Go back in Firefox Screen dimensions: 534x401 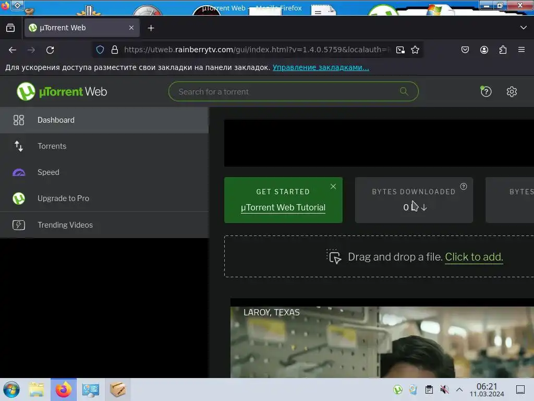coord(13,50)
